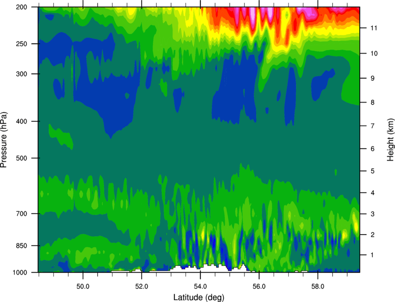Screen dimensions: 395x302
Task: Select the 500 pressure tick label
Action: click(x=21, y=158)
